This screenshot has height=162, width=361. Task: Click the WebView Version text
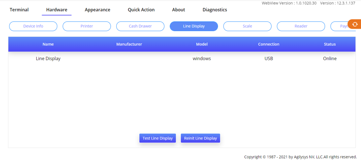(x=289, y=3)
